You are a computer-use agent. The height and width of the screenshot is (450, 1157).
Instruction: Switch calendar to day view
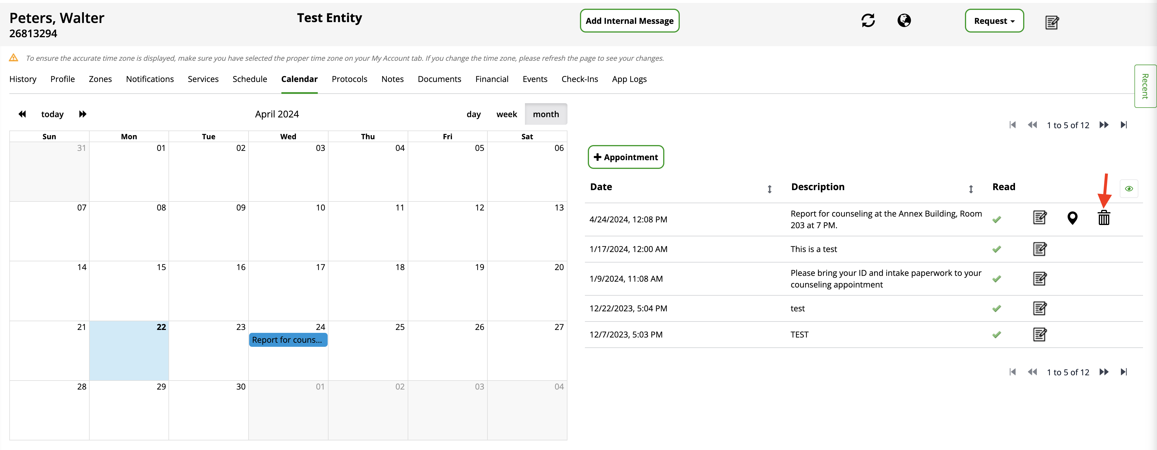[473, 115]
